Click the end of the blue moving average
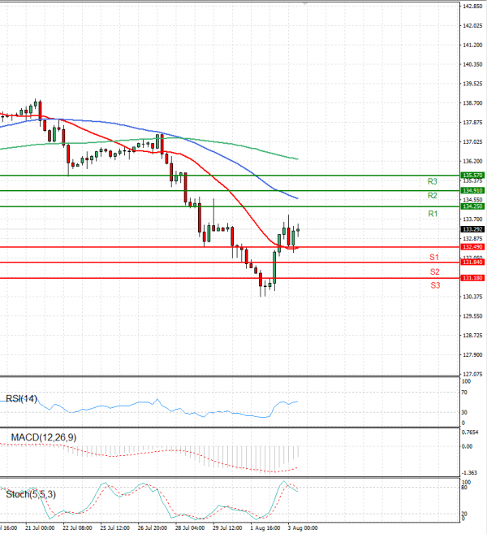Viewport: 487px width, 534px height. [x=297, y=198]
